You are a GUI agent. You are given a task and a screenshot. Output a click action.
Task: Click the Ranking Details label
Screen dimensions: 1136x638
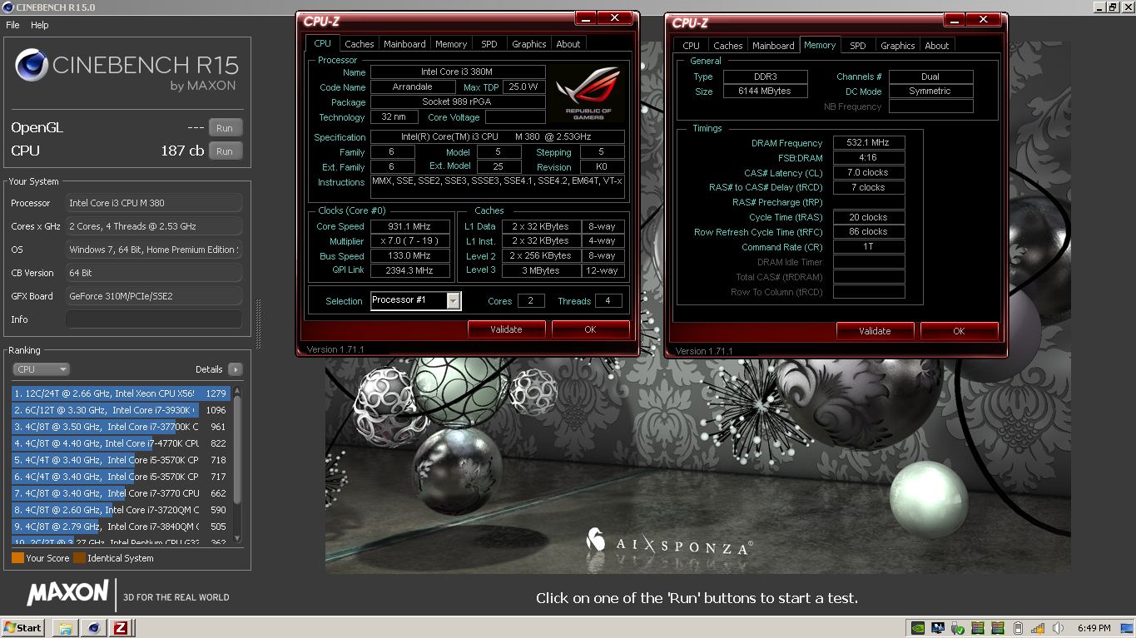point(209,369)
